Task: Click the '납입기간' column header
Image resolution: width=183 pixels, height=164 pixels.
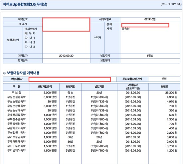Action: [x=99, y=86]
